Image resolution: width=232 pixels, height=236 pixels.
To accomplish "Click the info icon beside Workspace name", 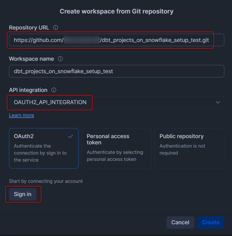I will pyautogui.click(x=60, y=59).
